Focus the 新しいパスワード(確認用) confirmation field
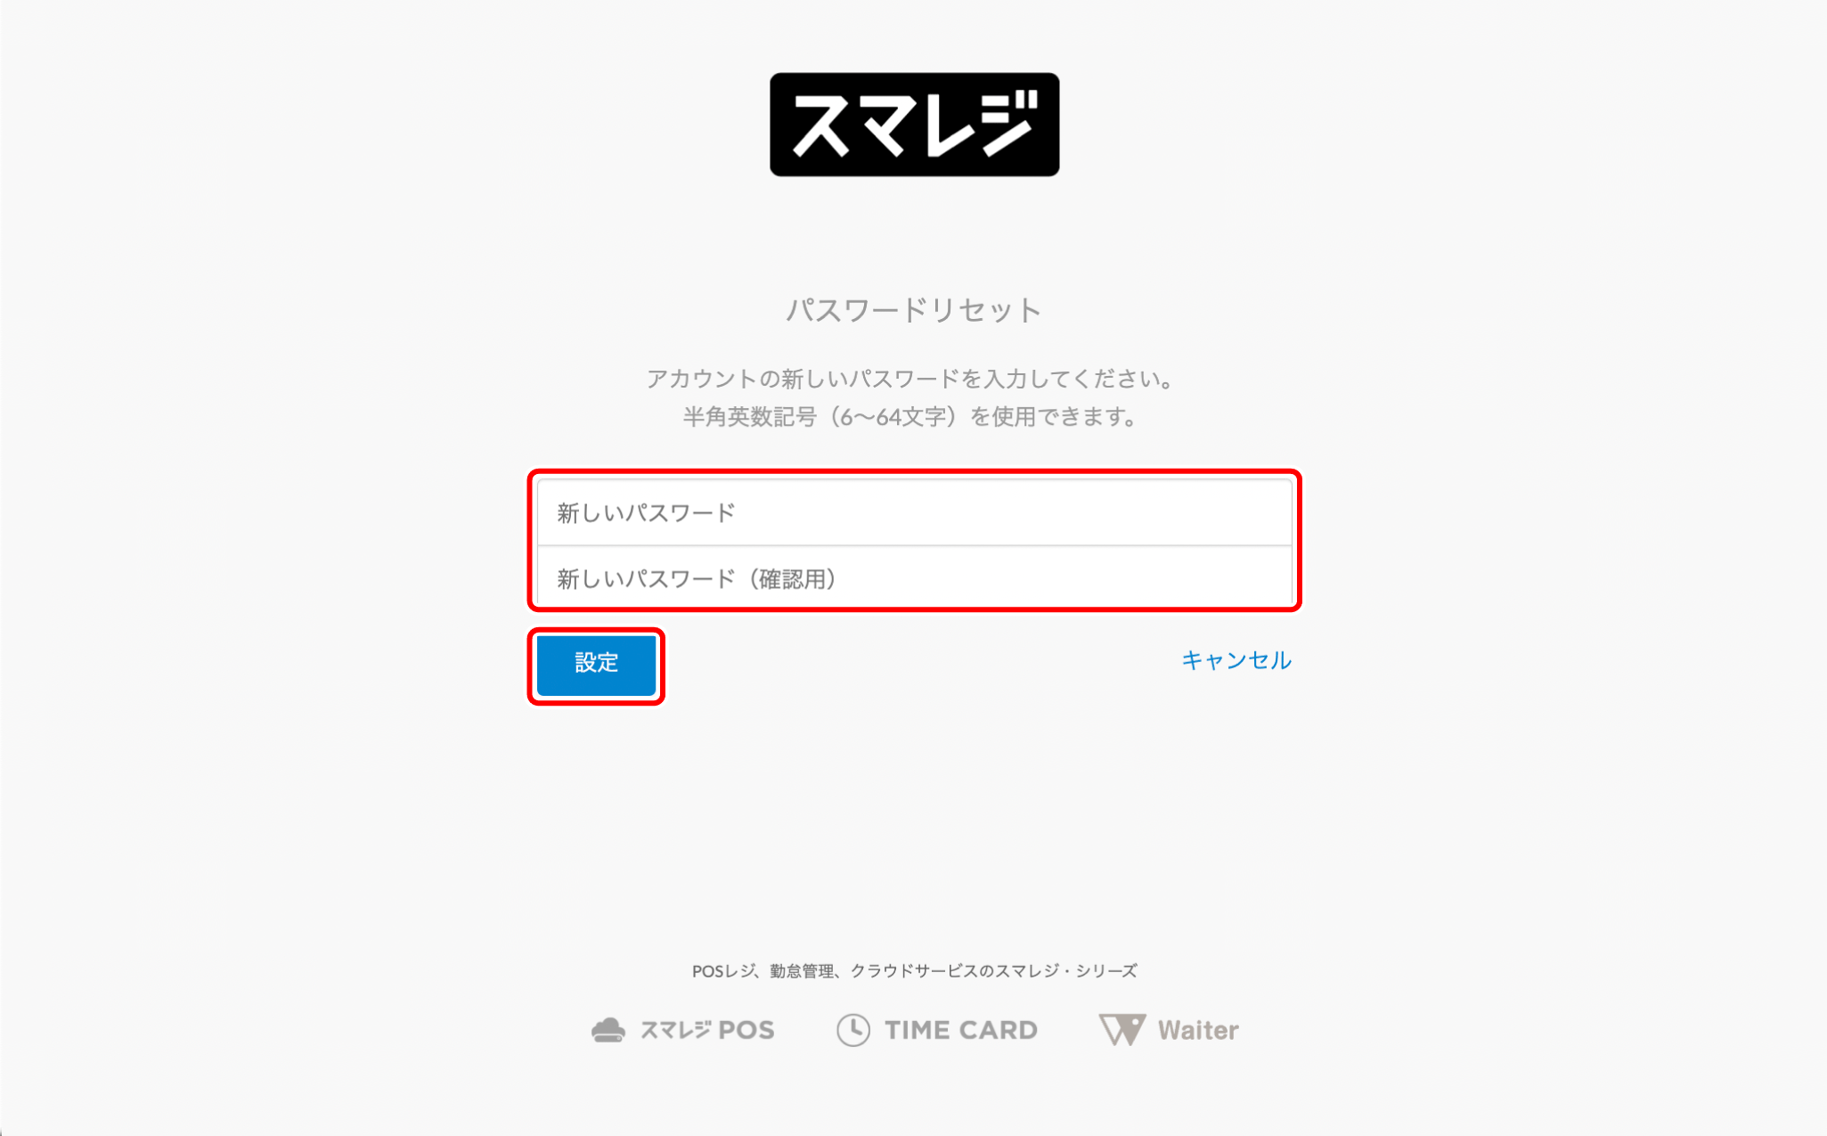The height and width of the screenshot is (1136, 1827). 914,578
